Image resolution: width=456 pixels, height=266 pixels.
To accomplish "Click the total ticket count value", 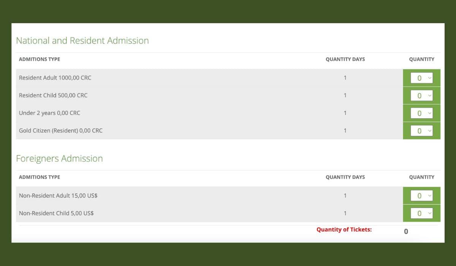I will click(406, 231).
